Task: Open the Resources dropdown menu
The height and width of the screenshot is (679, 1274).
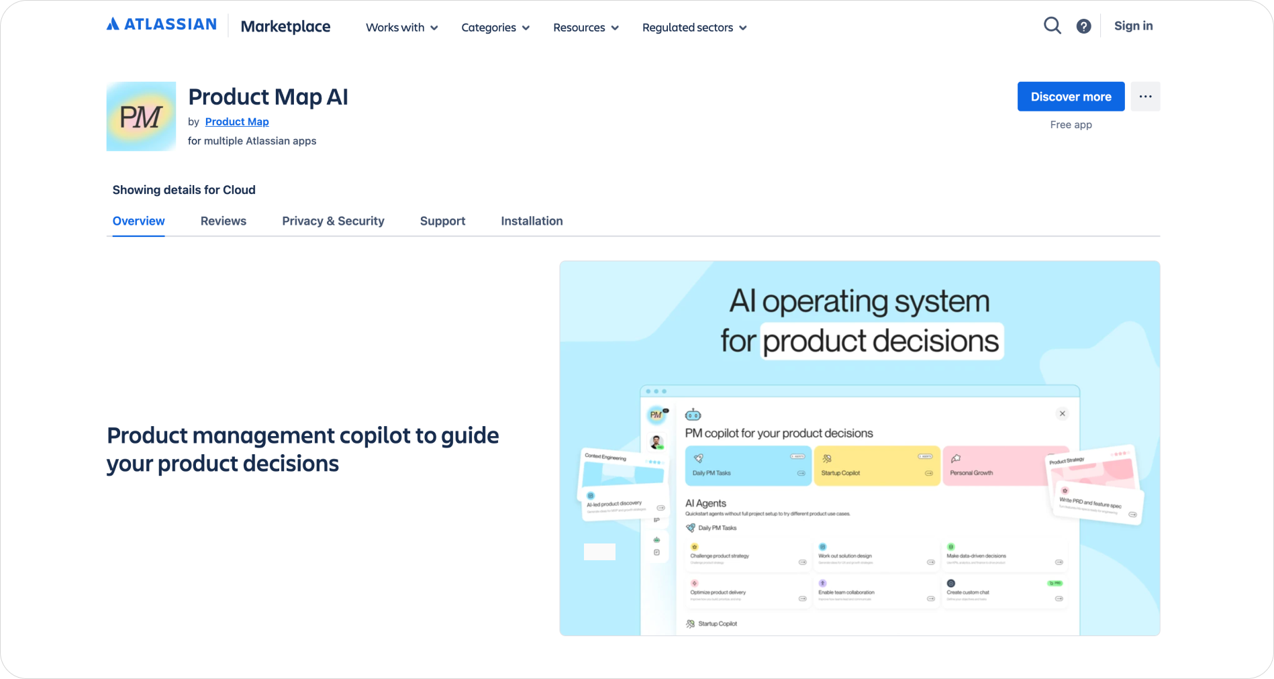Action: tap(585, 28)
